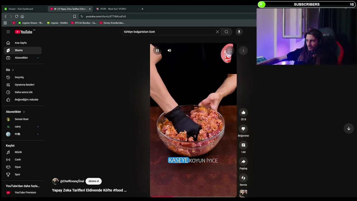Click the Abone ol subscribe button
Image resolution: width=357 pixels, height=201 pixels.
click(x=93, y=181)
